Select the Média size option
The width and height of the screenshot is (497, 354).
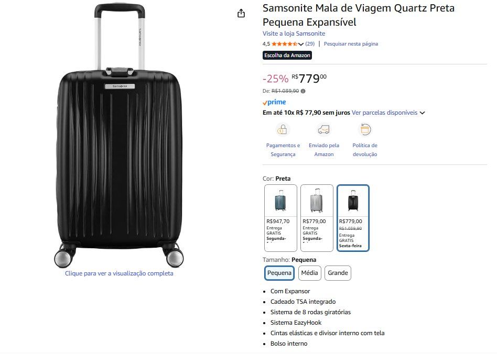pos(310,273)
